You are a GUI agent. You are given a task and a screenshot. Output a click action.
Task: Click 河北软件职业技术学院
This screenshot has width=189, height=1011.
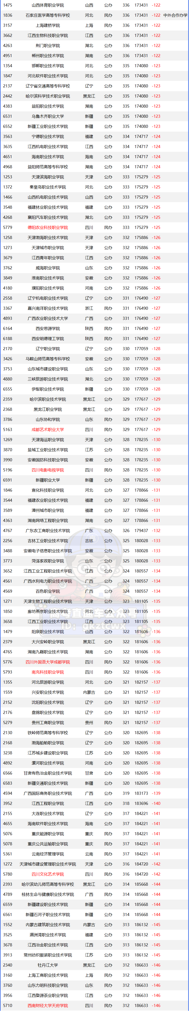pyautogui.click(x=48, y=76)
